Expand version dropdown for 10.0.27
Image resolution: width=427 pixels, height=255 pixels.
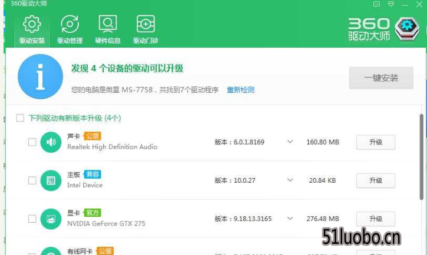click(x=290, y=180)
